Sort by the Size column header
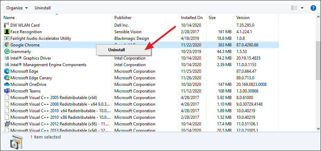Screen dimensions: 321x151 coord(220,18)
